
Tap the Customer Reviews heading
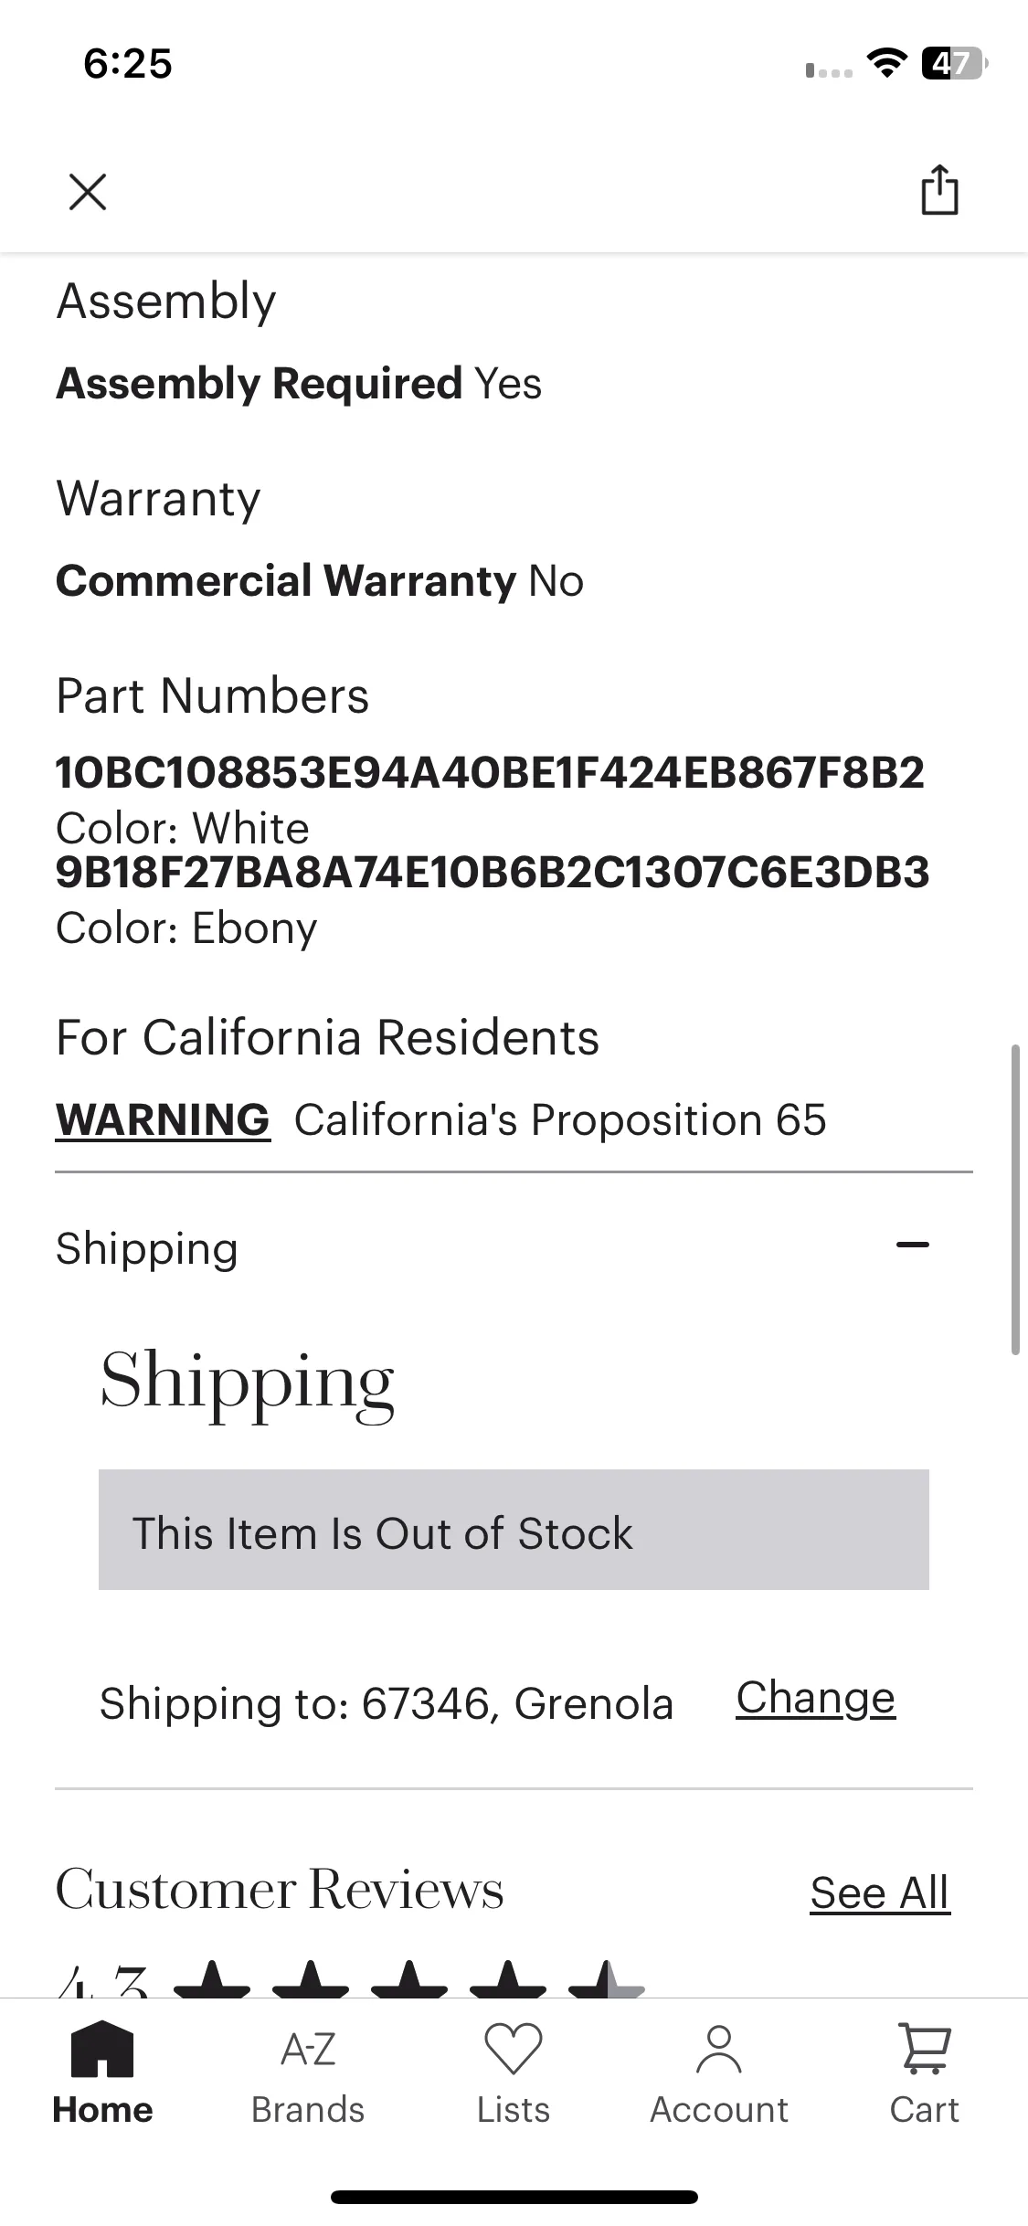tap(280, 1889)
